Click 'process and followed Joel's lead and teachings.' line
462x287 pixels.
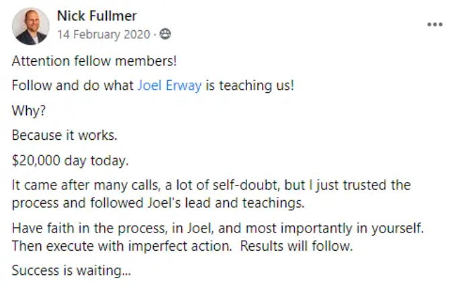[158, 203]
